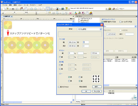Click the 100.00 mm height field
This screenshot has height=106, width=138.
point(72,46)
